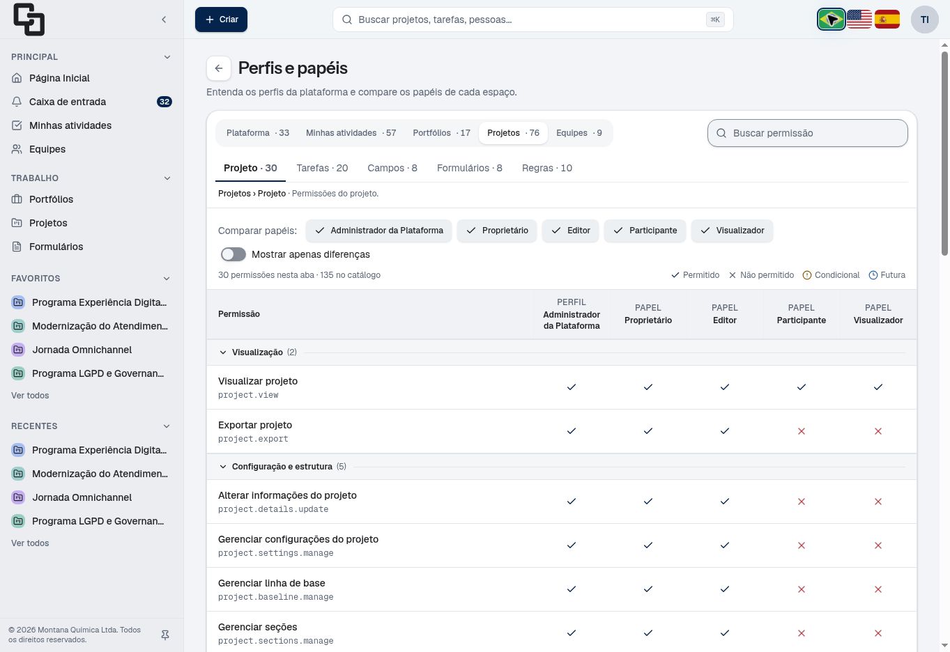Open the TI user avatar menu
Image resolution: width=950 pixels, height=652 pixels.
pyautogui.click(x=925, y=20)
